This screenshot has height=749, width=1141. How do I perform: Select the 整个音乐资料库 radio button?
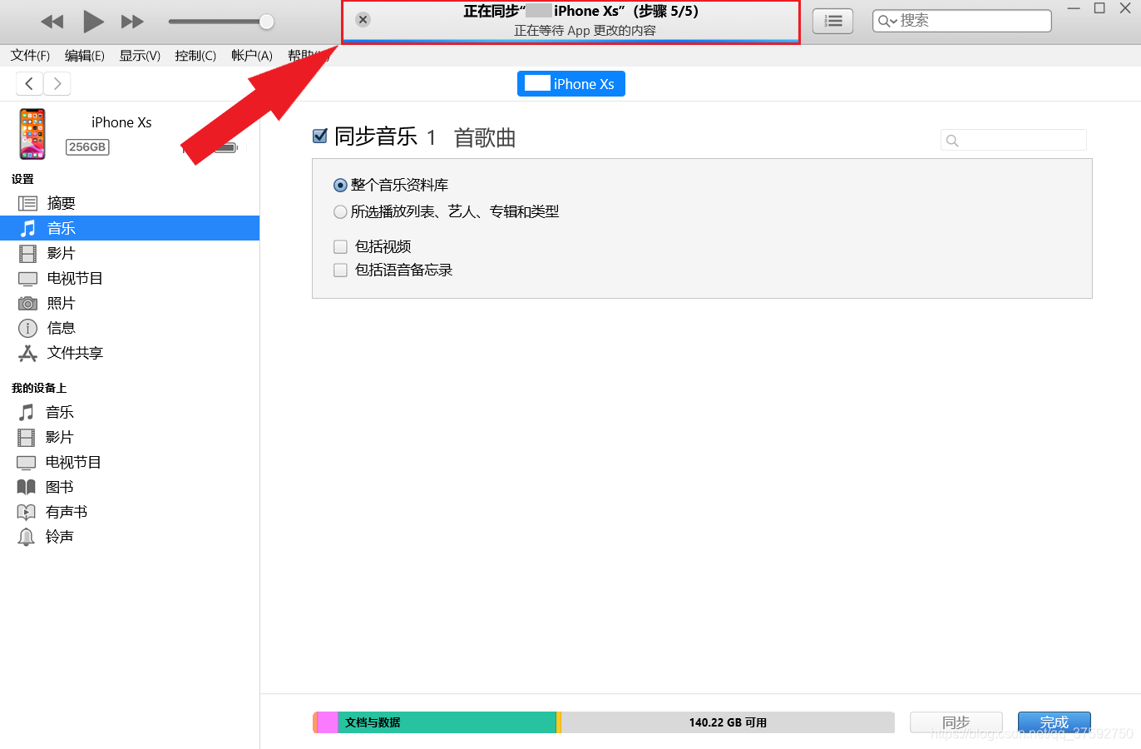click(x=340, y=186)
